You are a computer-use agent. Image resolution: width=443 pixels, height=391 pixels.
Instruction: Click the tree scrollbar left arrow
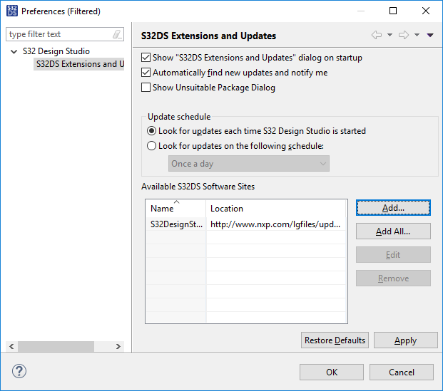click(x=11, y=346)
